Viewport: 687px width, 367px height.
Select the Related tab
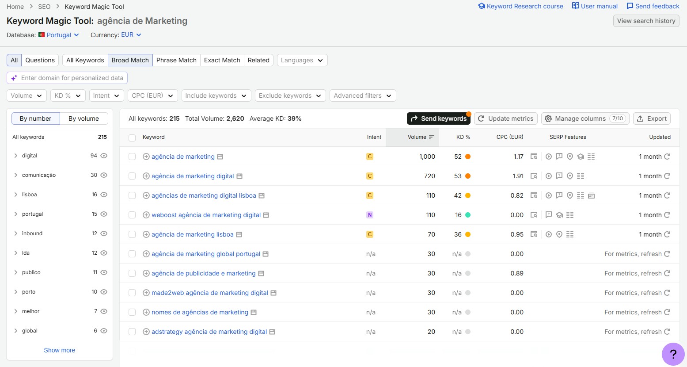tap(258, 60)
